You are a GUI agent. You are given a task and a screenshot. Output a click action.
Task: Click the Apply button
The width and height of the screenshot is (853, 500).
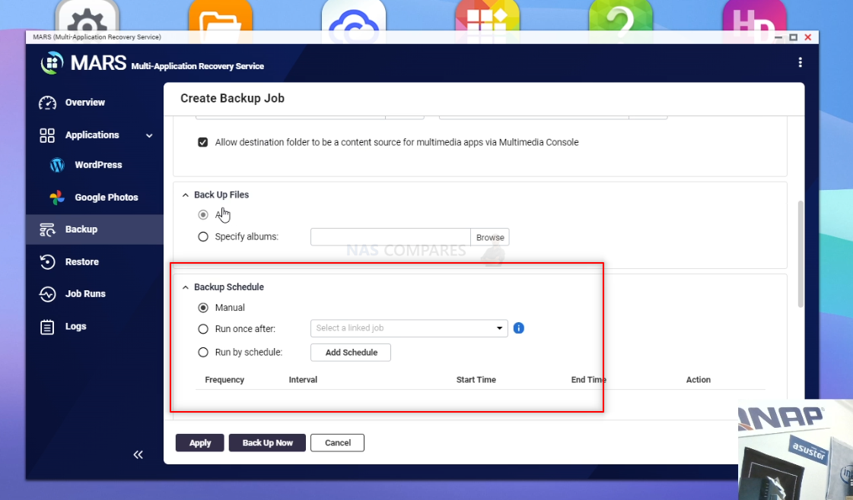tap(199, 443)
